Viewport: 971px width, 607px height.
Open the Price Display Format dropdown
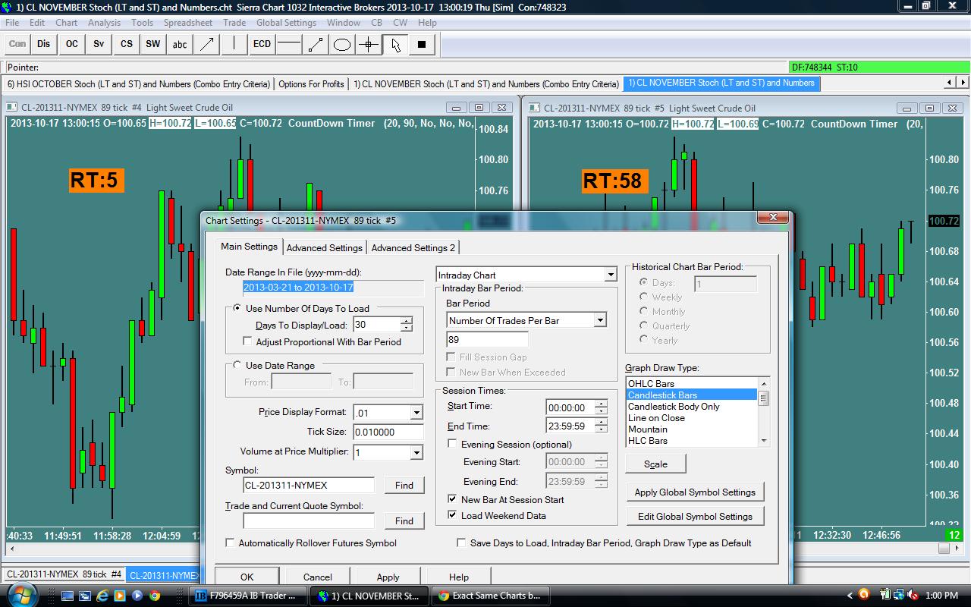pyautogui.click(x=416, y=412)
